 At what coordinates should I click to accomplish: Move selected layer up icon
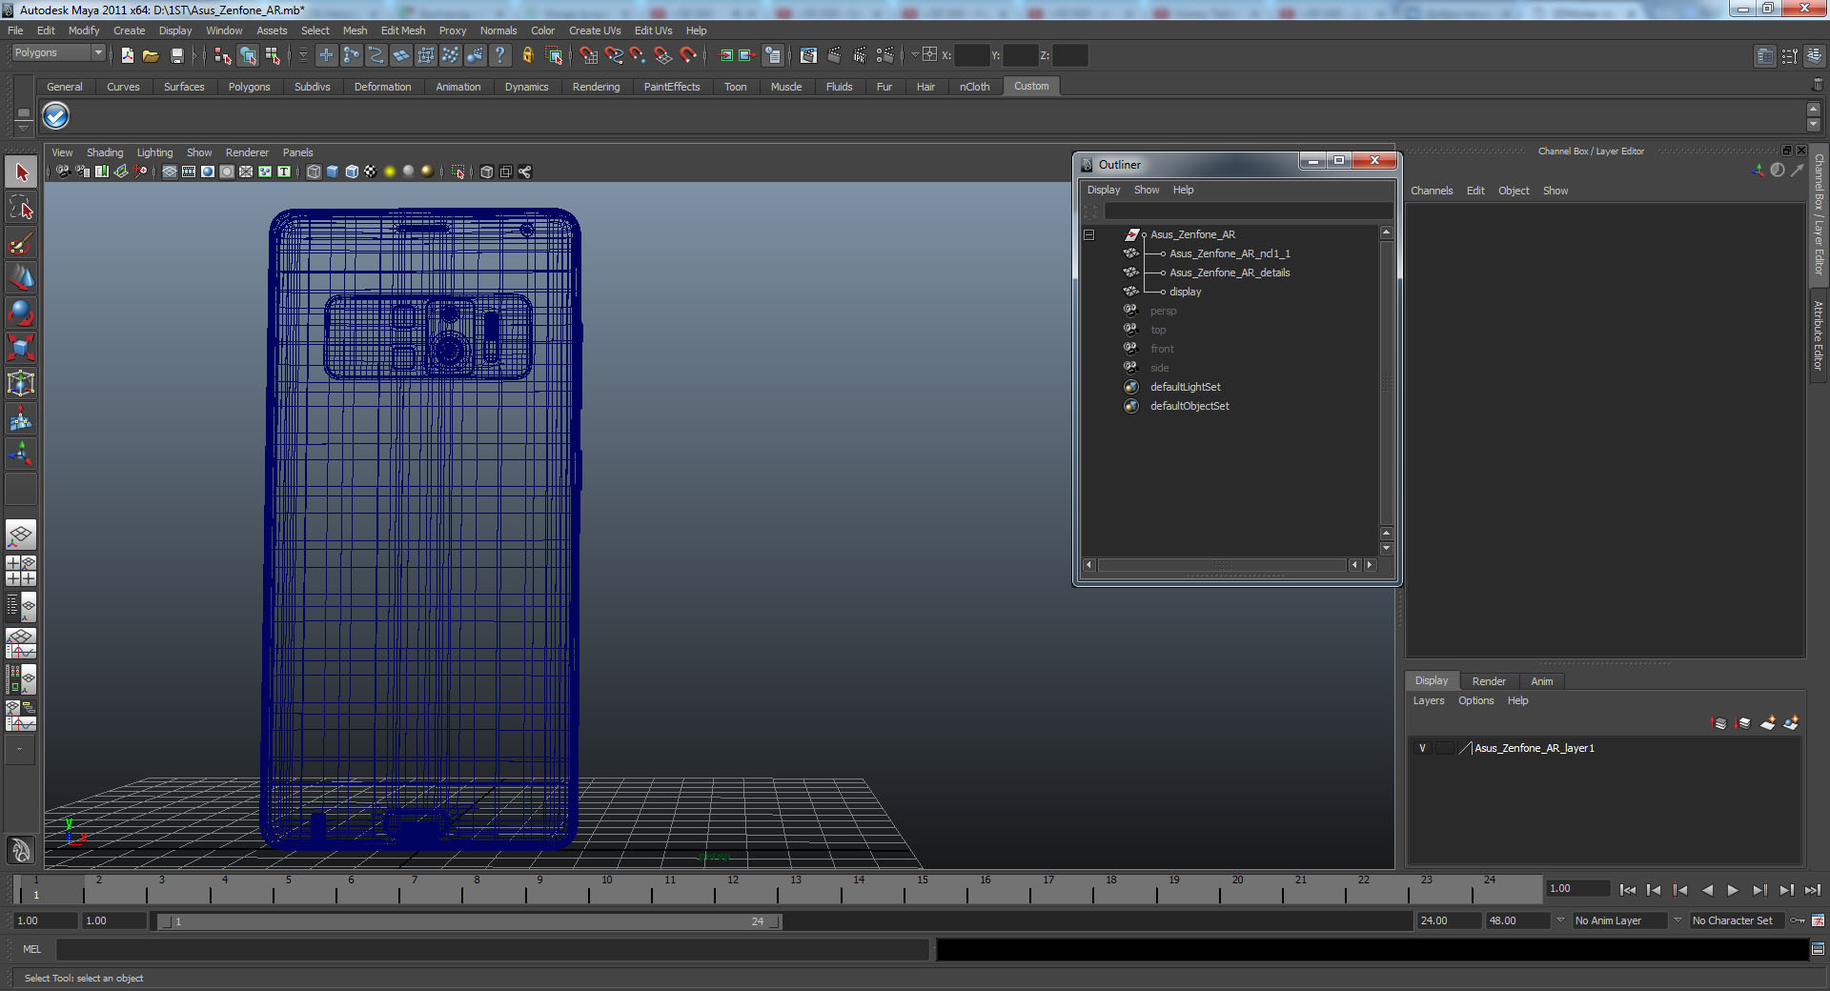click(x=1719, y=723)
